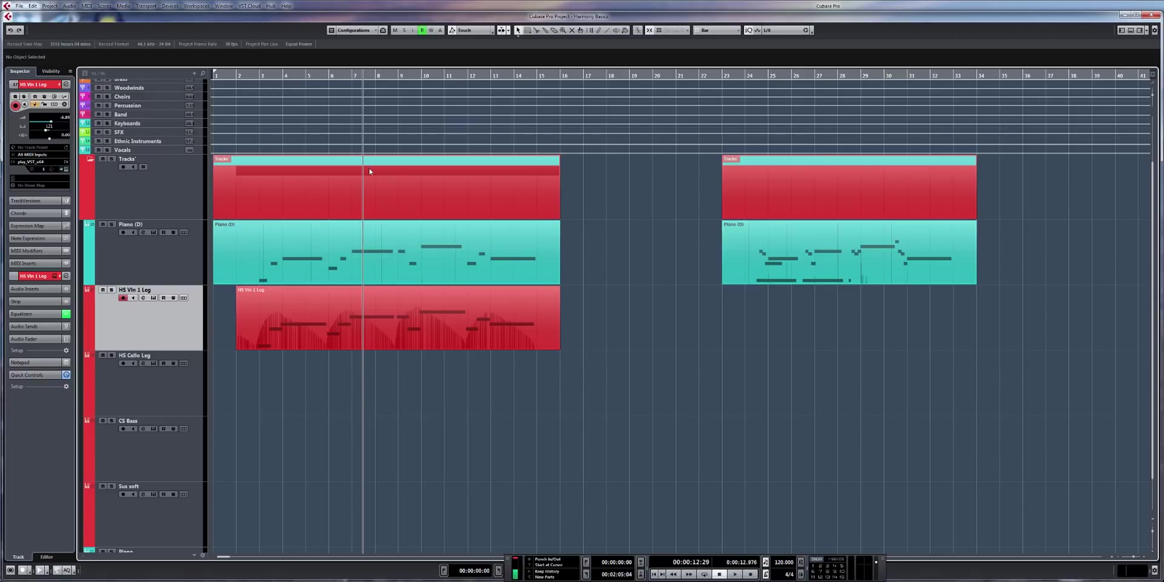Select the Mute (X) tool
This screenshot has width=1164, height=582.
[572, 30]
